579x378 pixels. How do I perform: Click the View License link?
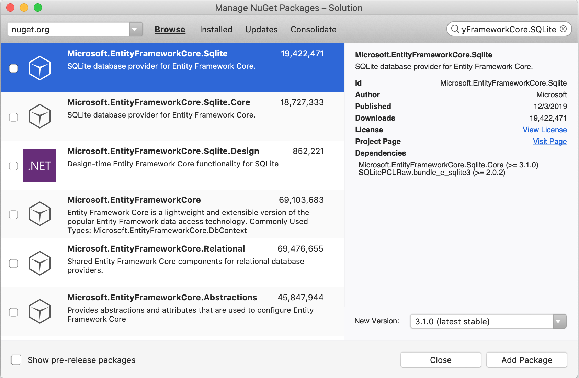coord(544,130)
